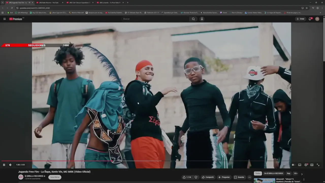Open Portal de pagos bookmark
The width and height of the screenshot is (325, 183).
[x=292, y=12]
